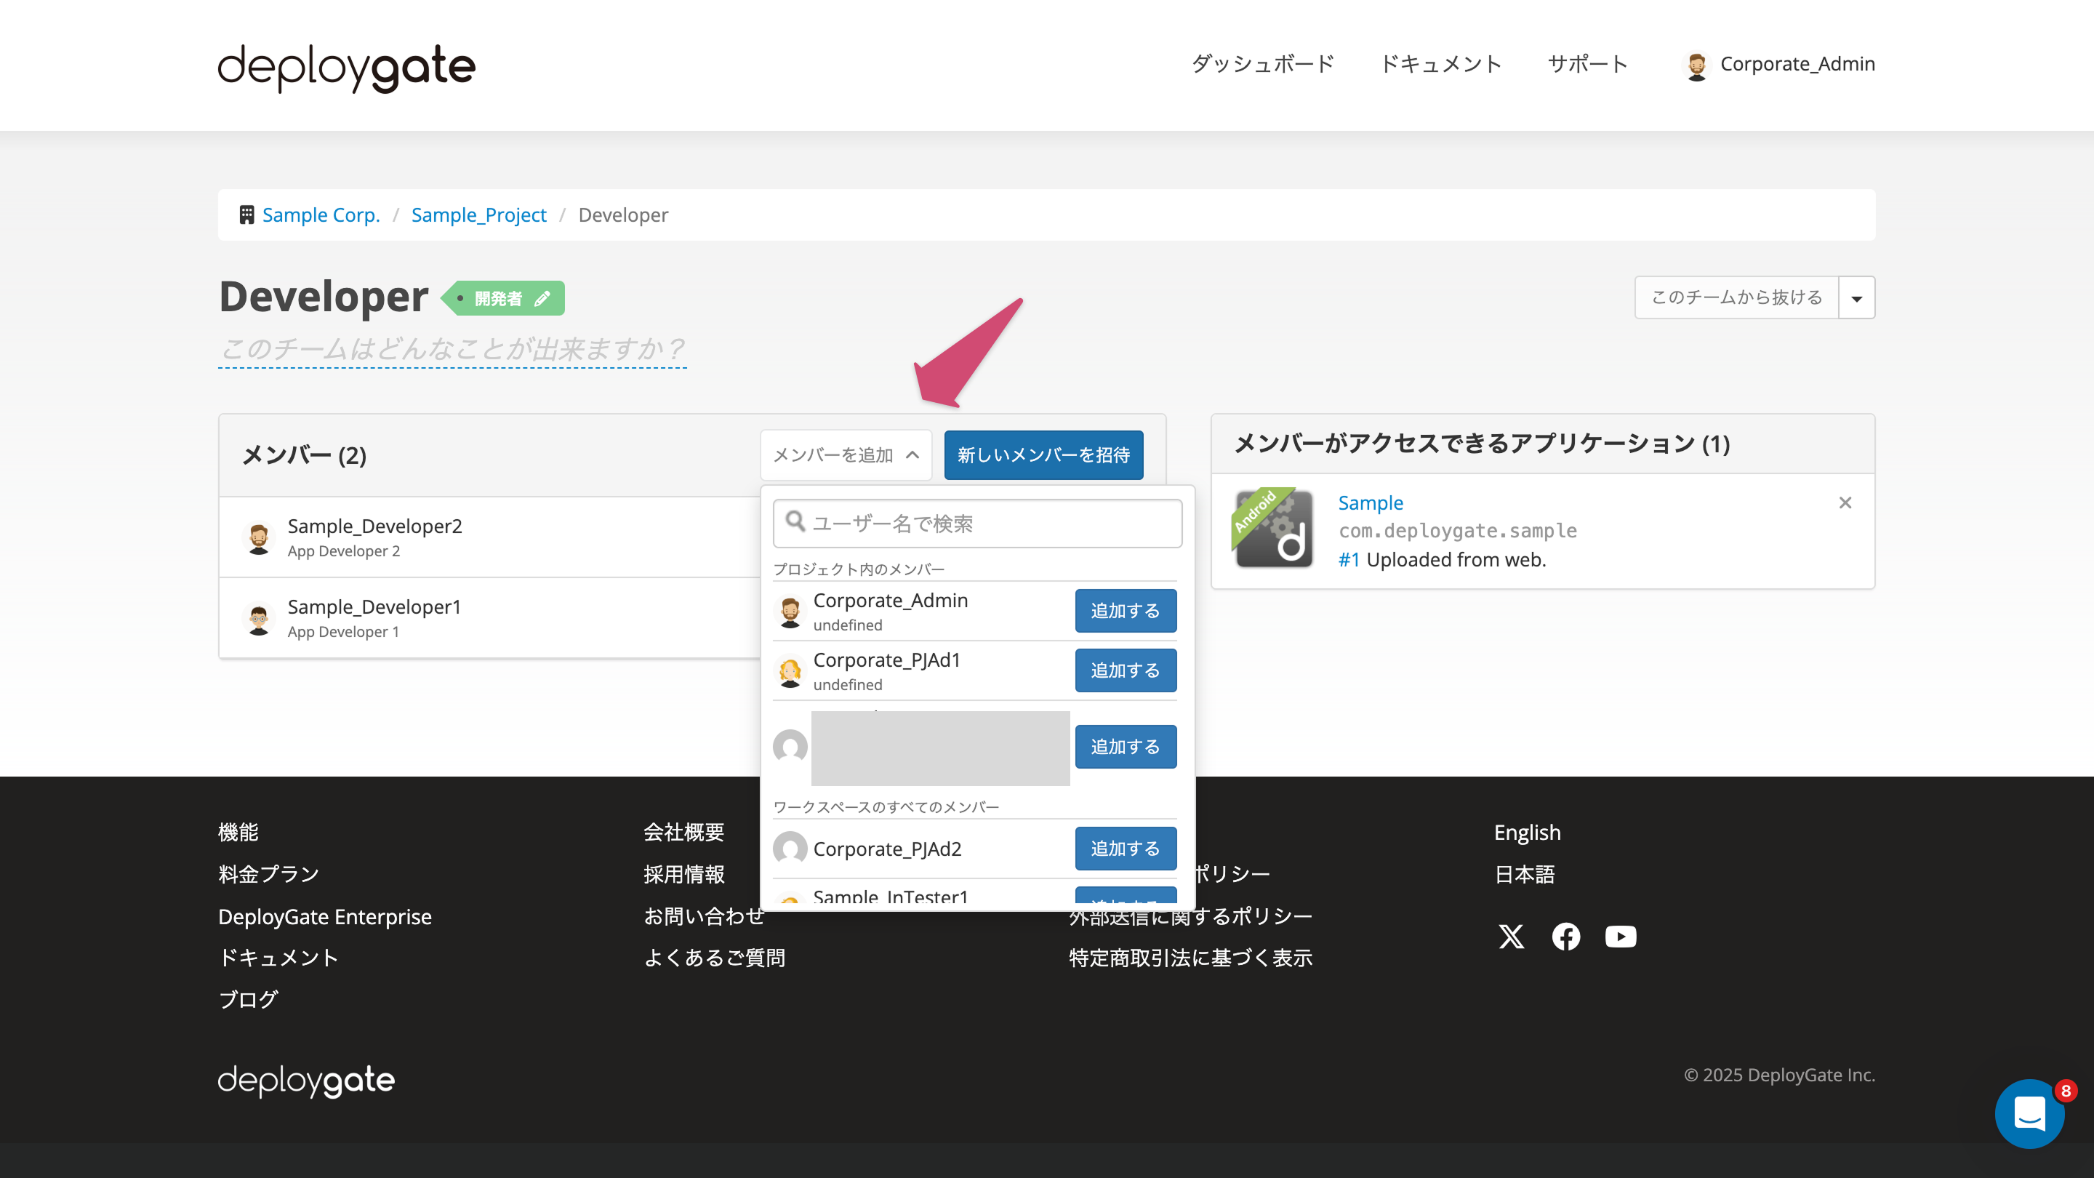Viewport: 2094px width, 1178px height.
Task: Click the building icon before Sample Corp.
Action: (x=246, y=214)
